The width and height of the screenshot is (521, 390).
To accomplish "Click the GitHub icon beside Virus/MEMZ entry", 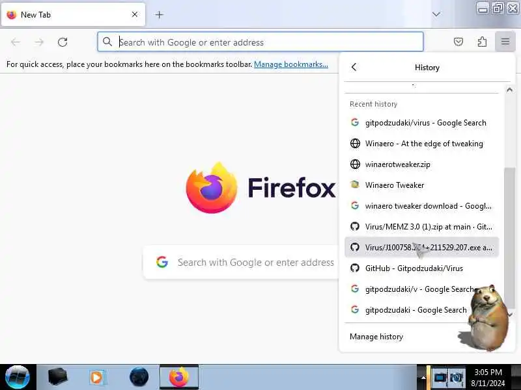I will 355,226.
